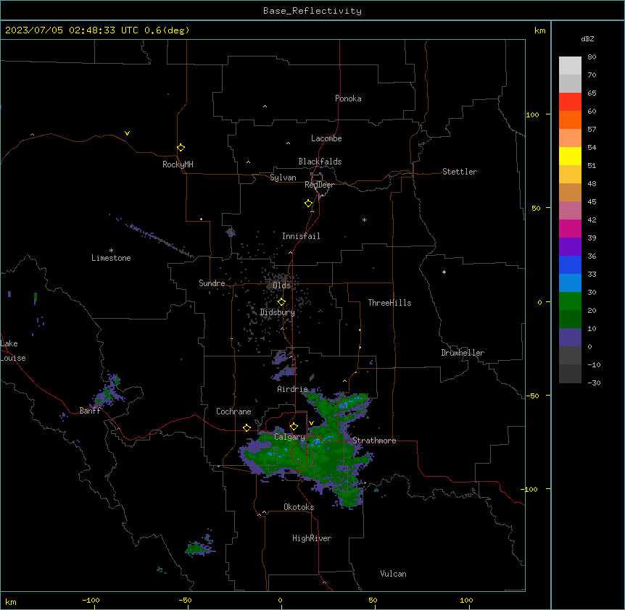The image size is (625, 610).
Task: Click the RockyMH label
Action: point(178,164)
